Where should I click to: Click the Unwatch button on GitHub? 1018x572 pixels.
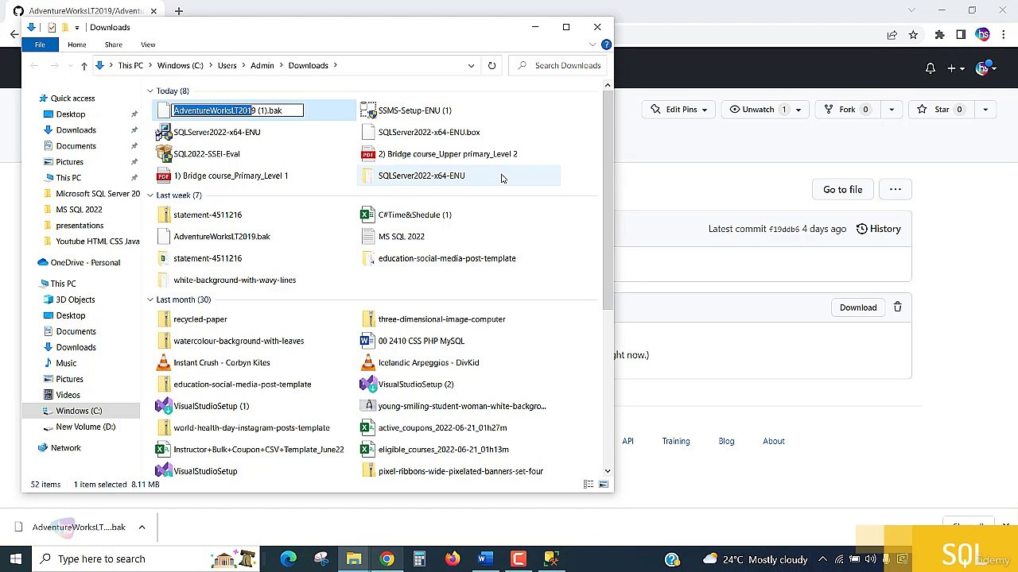759,110
